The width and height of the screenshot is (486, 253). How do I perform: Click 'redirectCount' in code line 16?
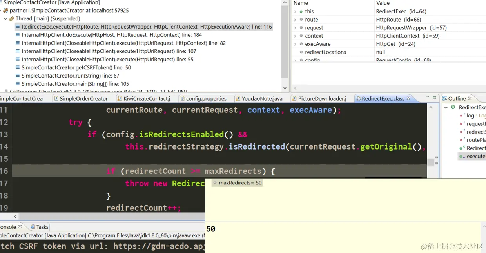click(156, 171)
